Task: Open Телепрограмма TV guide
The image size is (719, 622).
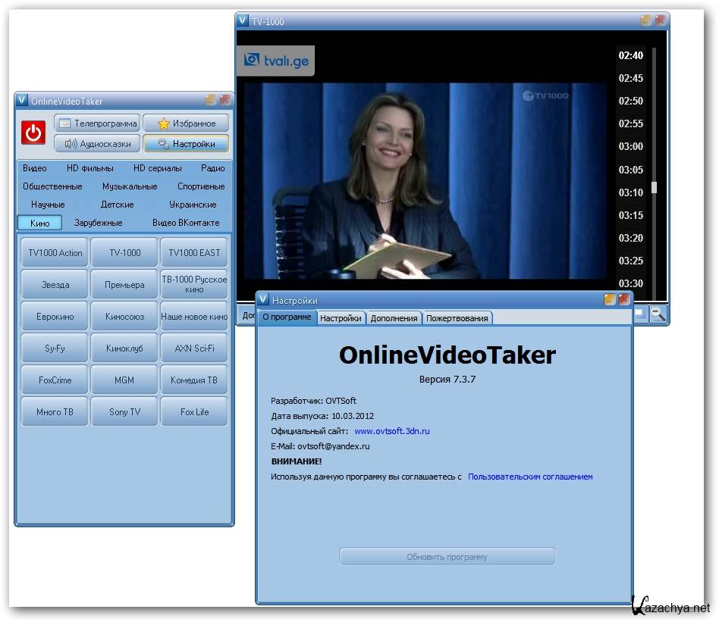Action: (x=98, y=123)
